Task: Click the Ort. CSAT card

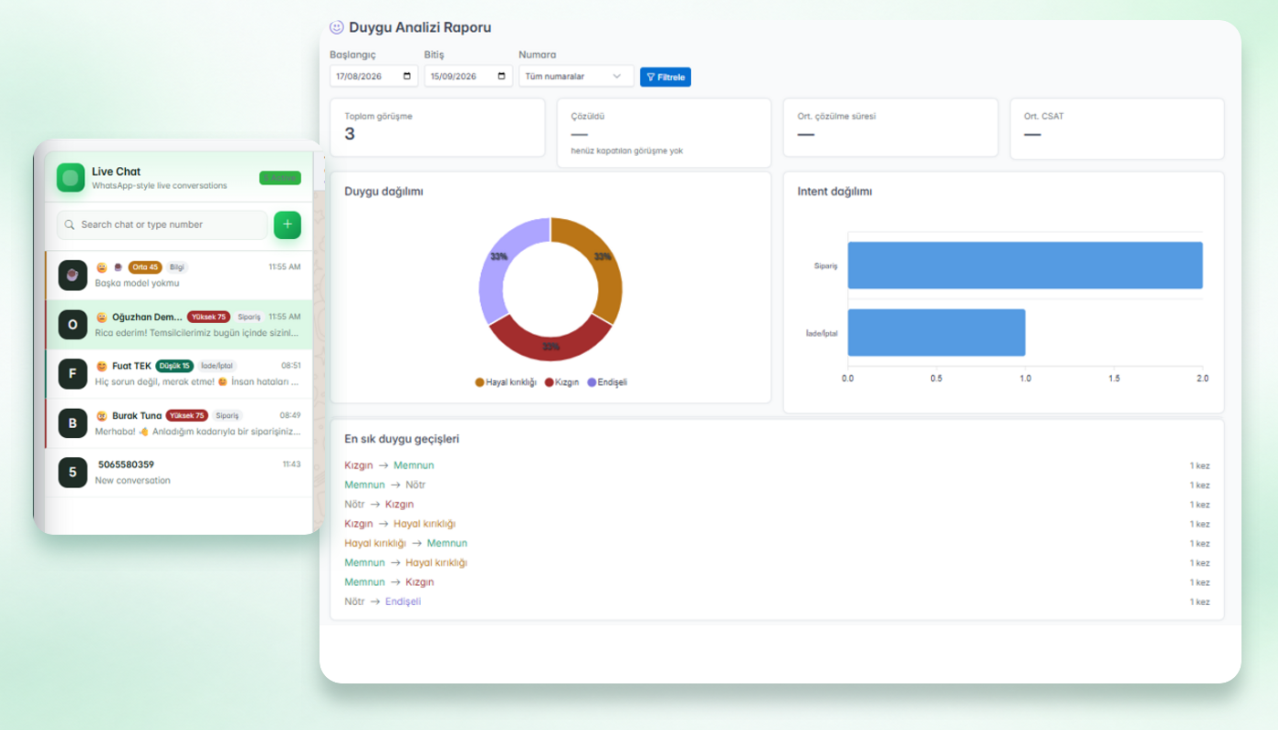Action: point(1116,129)
